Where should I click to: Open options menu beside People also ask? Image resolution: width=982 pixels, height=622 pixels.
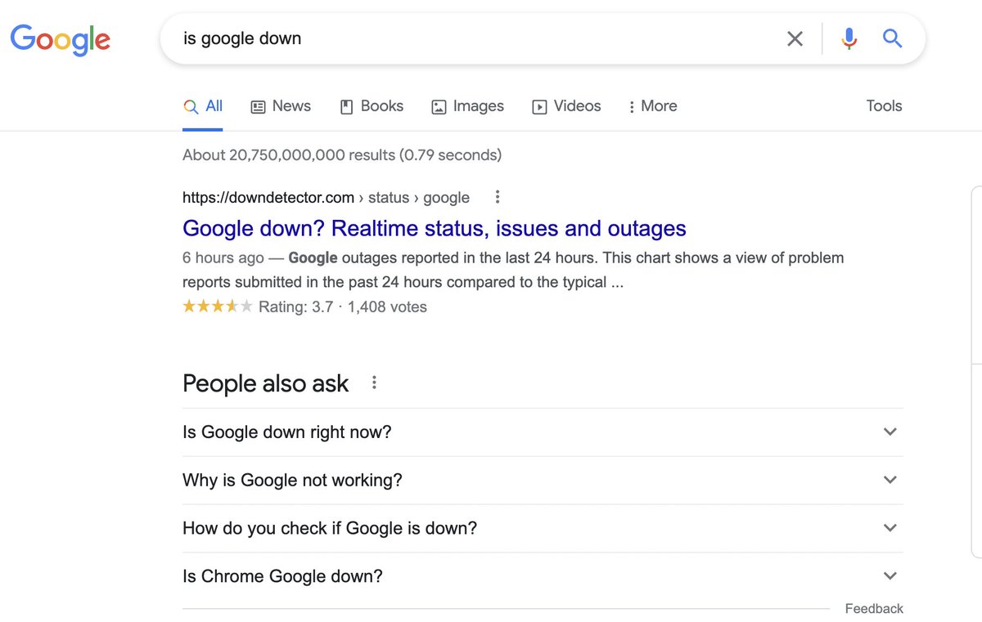pos(374,383)
